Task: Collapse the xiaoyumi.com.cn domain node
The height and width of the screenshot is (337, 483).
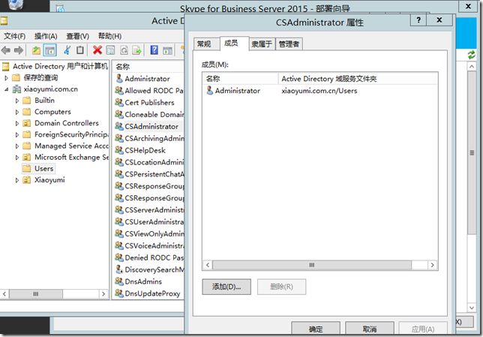Action: [6, 89]
